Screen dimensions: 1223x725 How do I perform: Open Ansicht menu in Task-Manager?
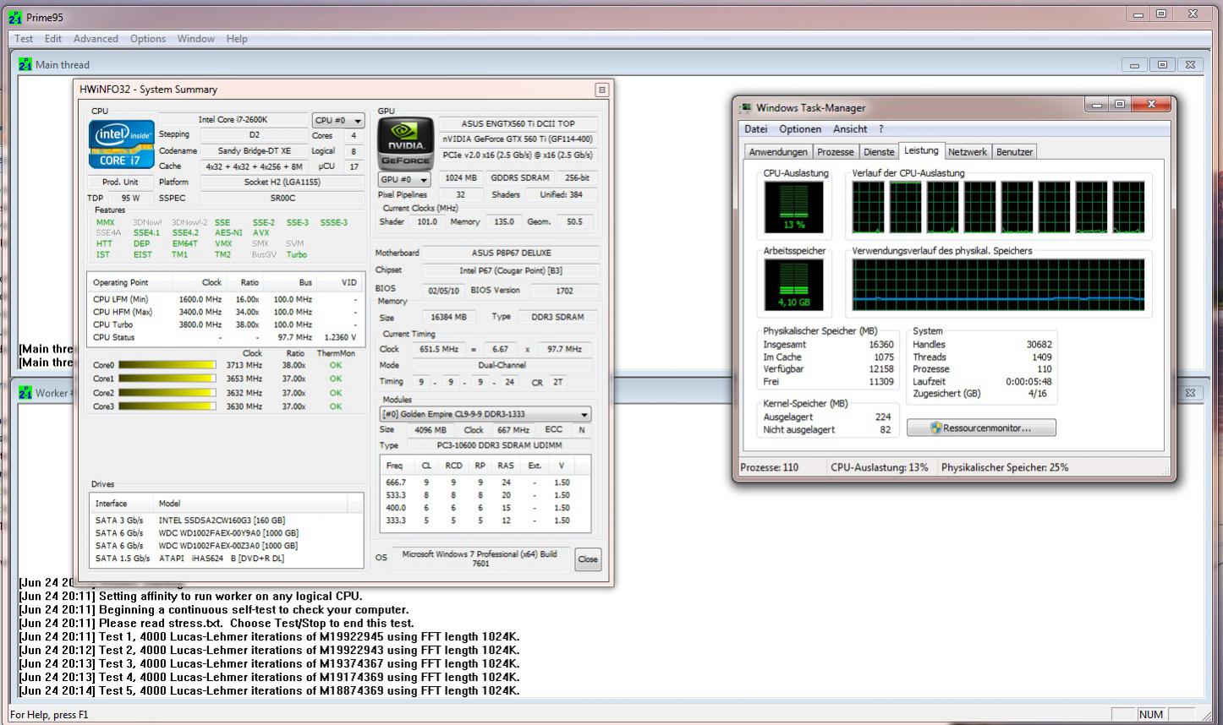(850, 129)
